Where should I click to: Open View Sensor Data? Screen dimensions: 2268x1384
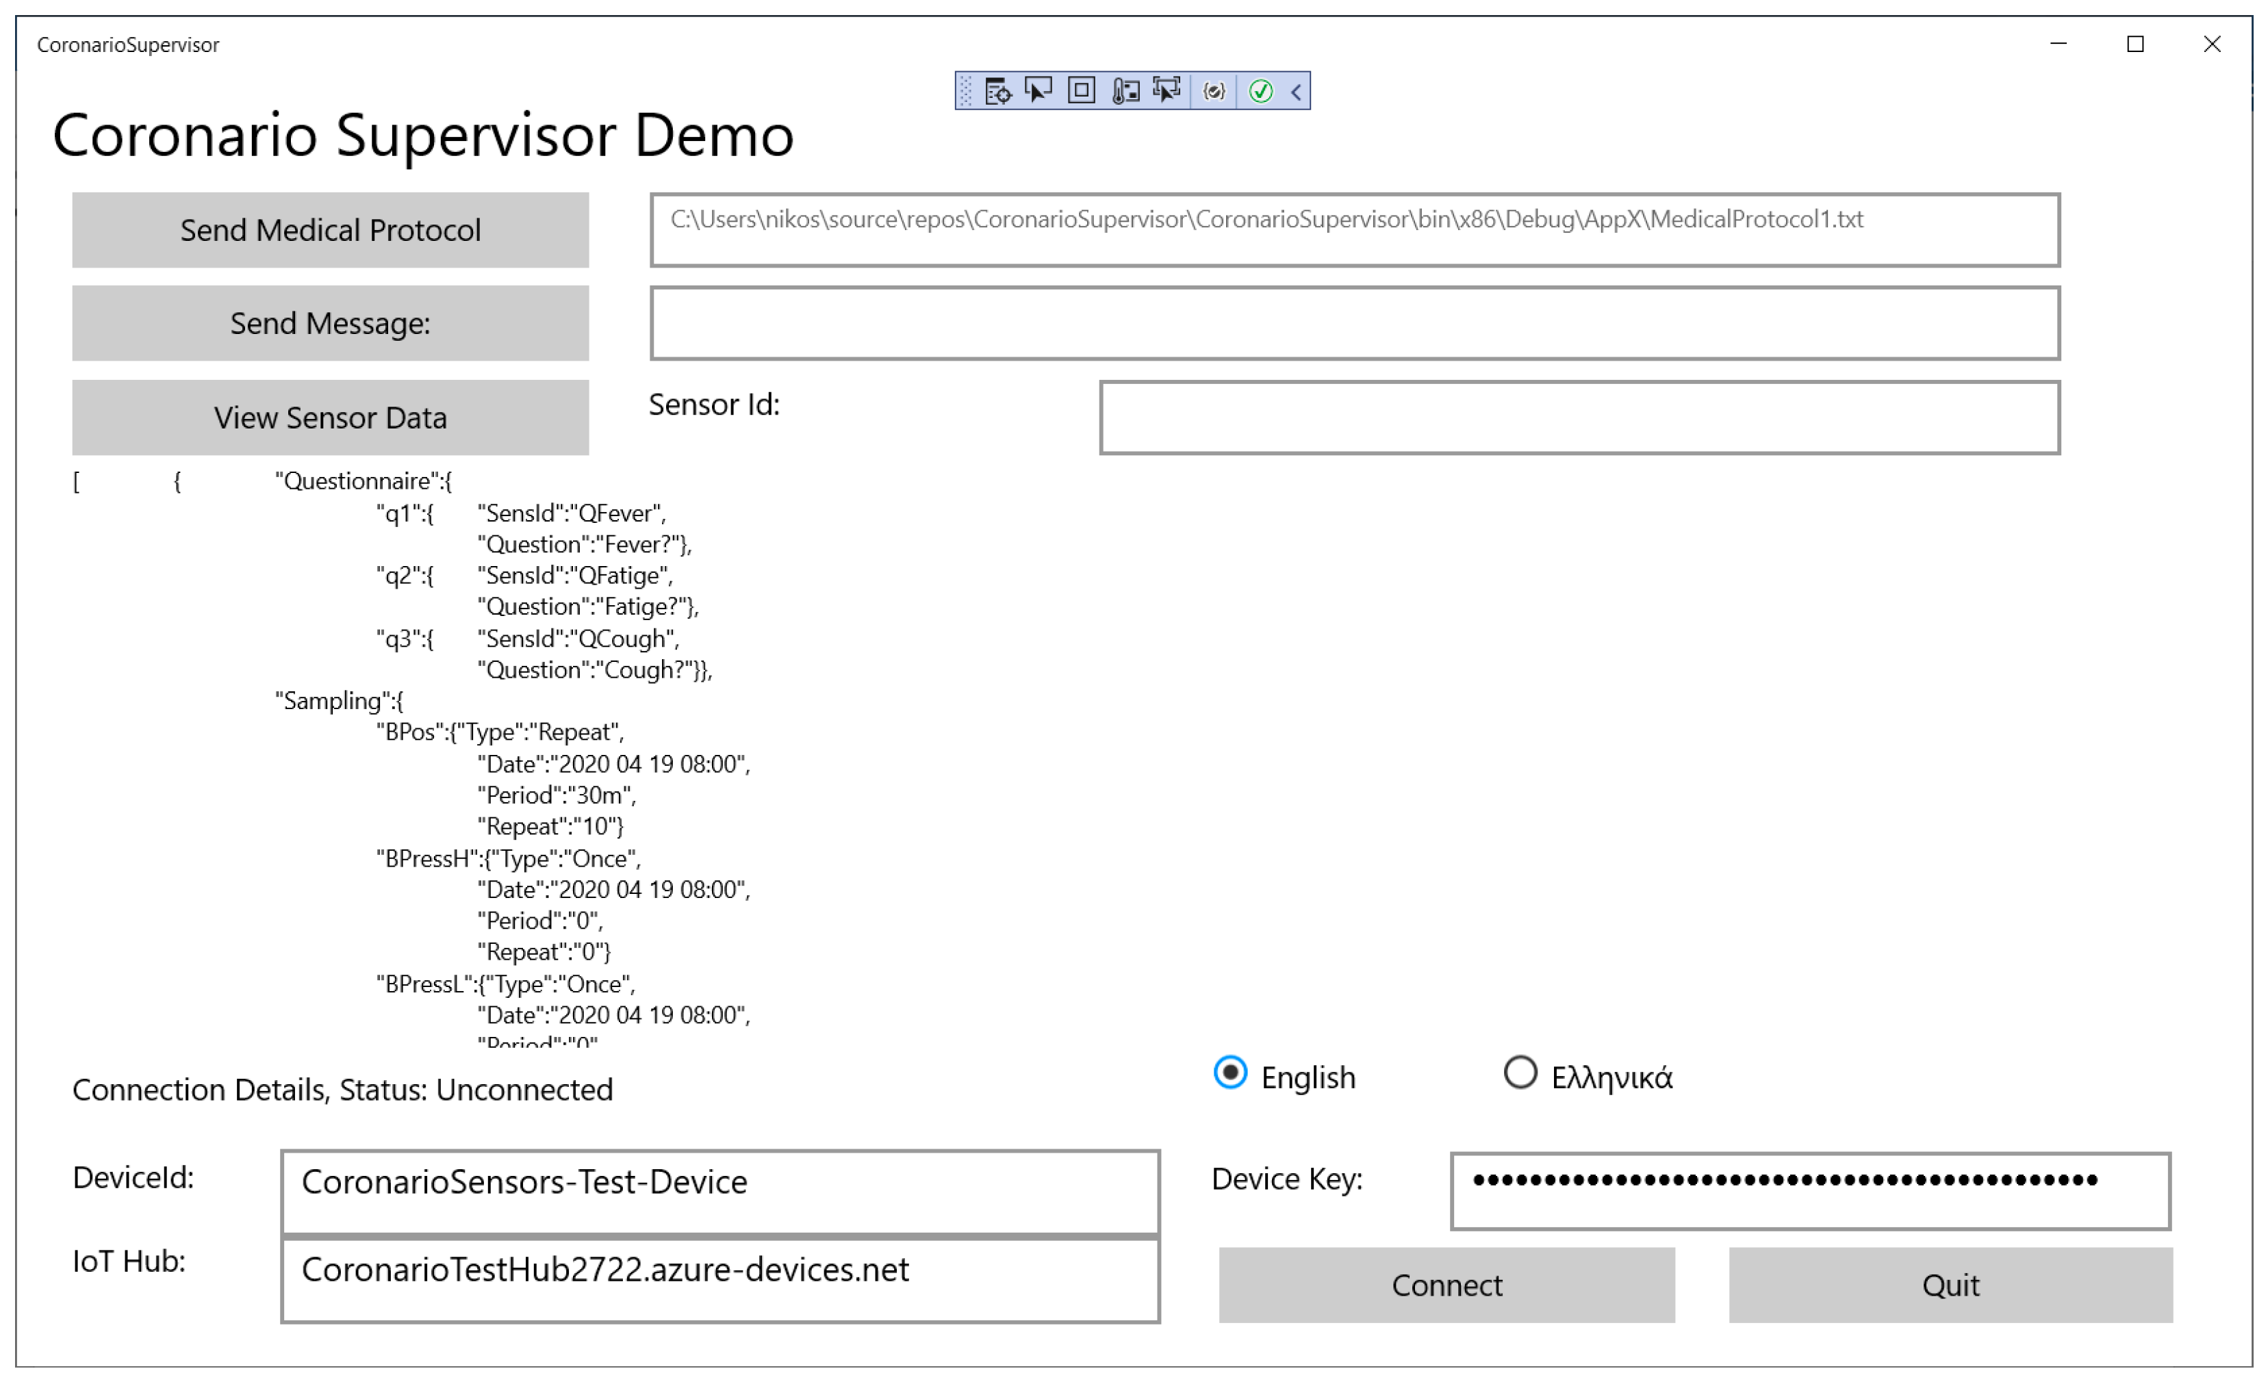point(331,418)
